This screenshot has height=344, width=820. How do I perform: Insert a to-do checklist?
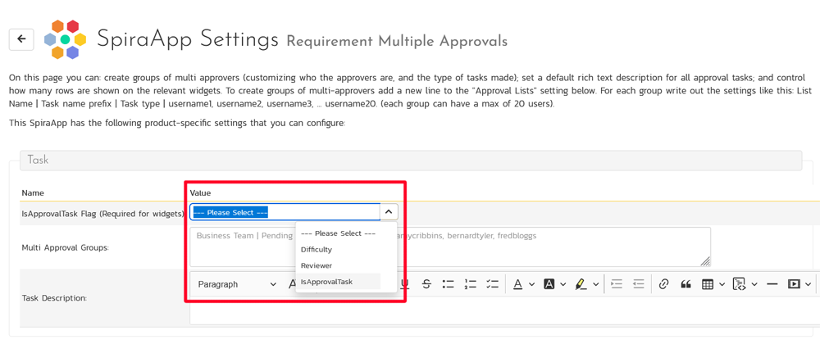(x=493, y=284)
